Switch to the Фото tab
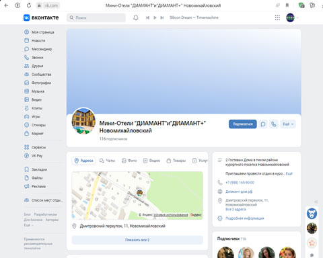 pos(129,161)
